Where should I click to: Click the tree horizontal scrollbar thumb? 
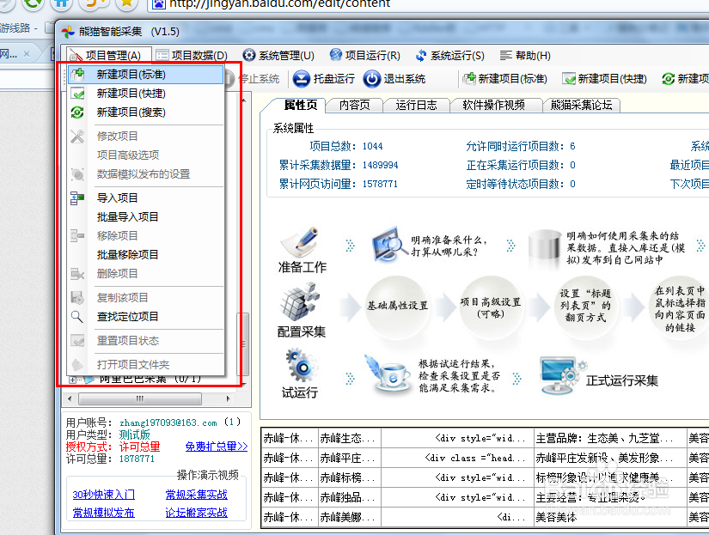[140, 398]
